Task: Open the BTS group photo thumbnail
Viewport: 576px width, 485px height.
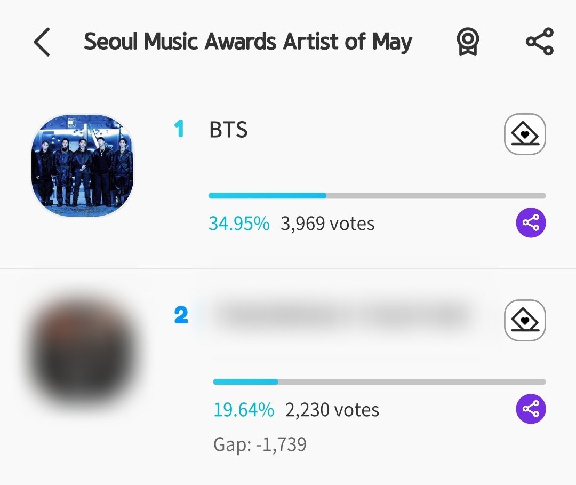Action: pyautogui.click(x=83, y=165)
